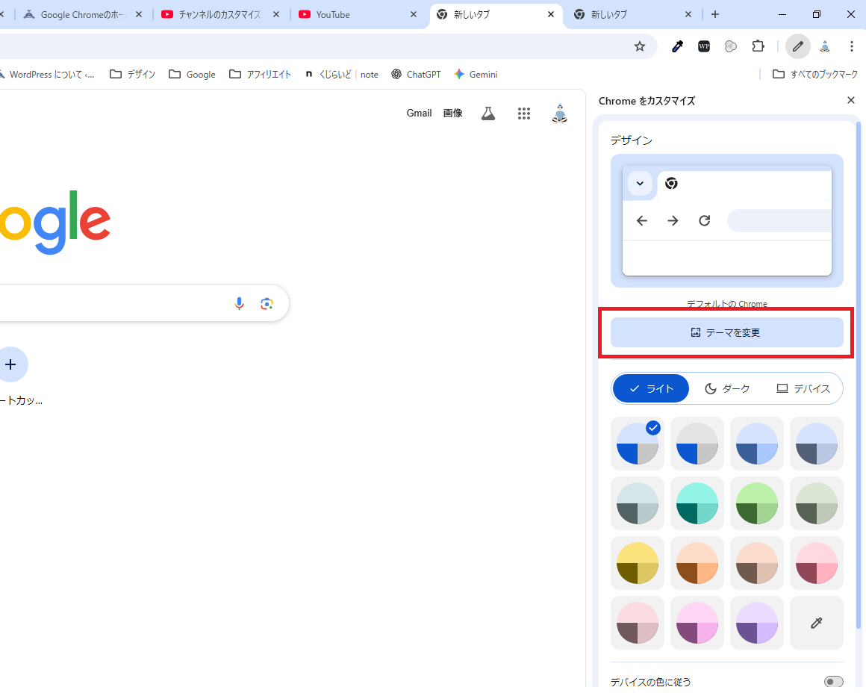Open the Search Labs flask icon
866x696 pixels.
tap(488, 114)
